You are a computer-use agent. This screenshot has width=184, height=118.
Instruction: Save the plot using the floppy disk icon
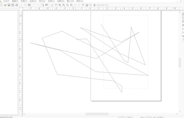click(9, 5)
